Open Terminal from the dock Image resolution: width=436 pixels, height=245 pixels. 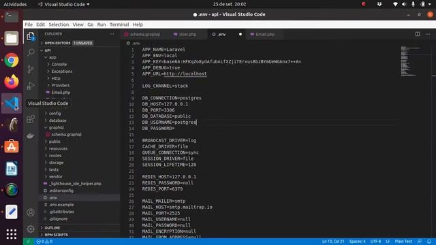tap(12, 16)
